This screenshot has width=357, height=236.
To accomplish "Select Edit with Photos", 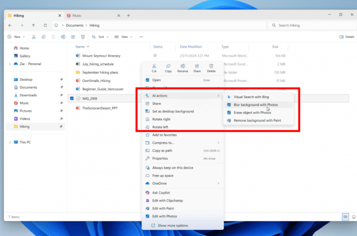I will click(182, 216).
